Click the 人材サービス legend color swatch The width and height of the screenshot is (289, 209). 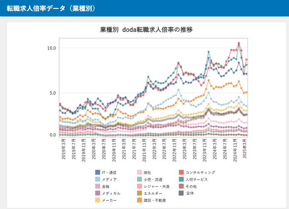(181, 179)
